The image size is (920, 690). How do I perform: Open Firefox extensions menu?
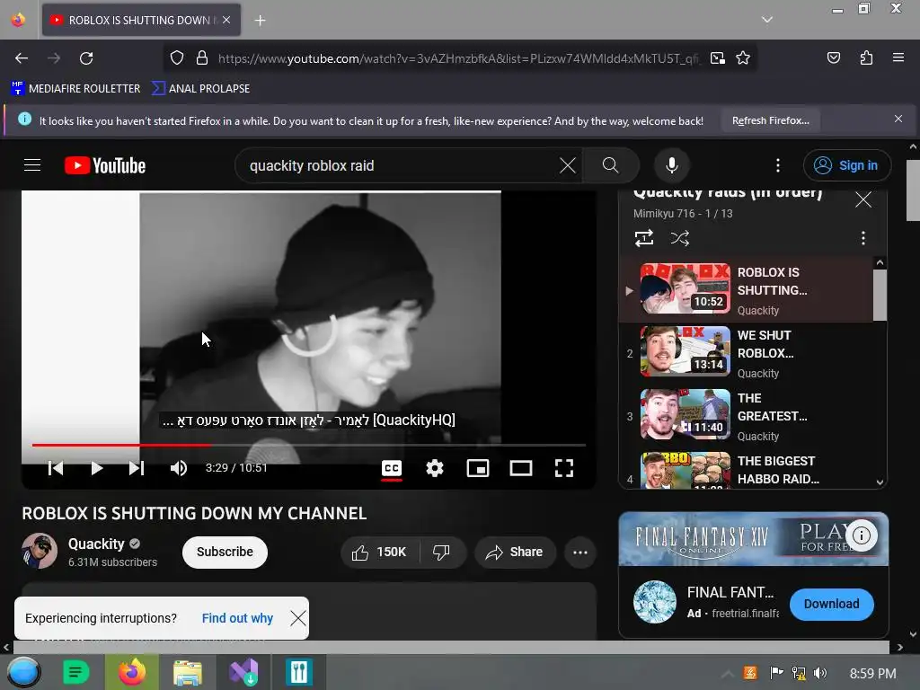(x=866, y=58)
